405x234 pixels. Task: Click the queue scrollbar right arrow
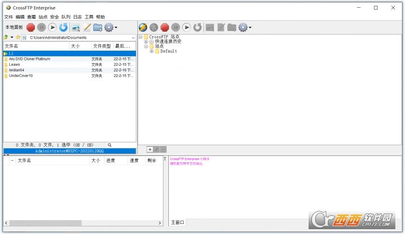click(x=160, y=223)
